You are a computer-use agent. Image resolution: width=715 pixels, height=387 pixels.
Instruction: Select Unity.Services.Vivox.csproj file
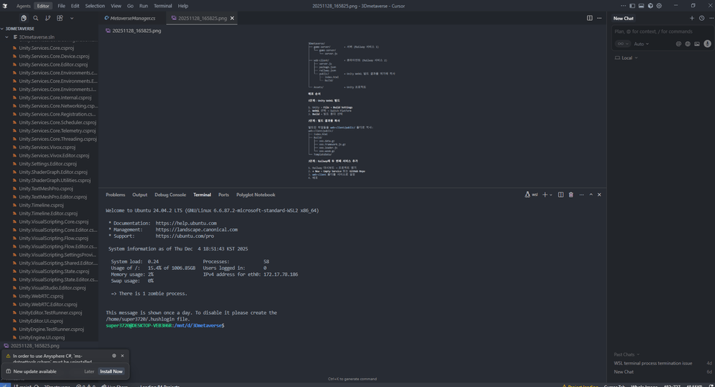coord(47,148)
